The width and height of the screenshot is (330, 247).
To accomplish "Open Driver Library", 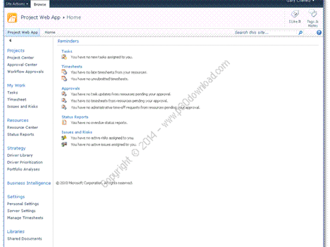I will pos(20,155).
